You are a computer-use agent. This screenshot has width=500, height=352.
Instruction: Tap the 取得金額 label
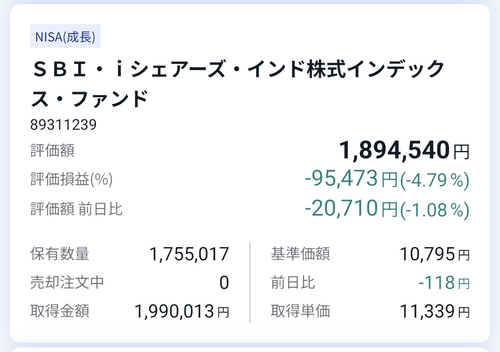coord(60,311)
